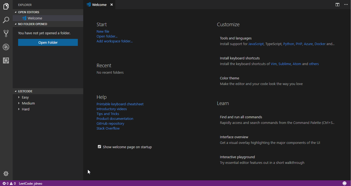Open the Explorer view in activity bar
This screenshot has width=351, height=186.
6,6
